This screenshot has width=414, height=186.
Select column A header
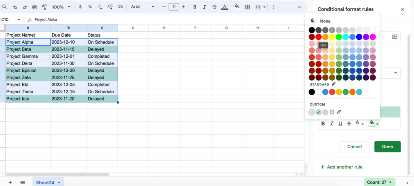click(x=28, y=28)
